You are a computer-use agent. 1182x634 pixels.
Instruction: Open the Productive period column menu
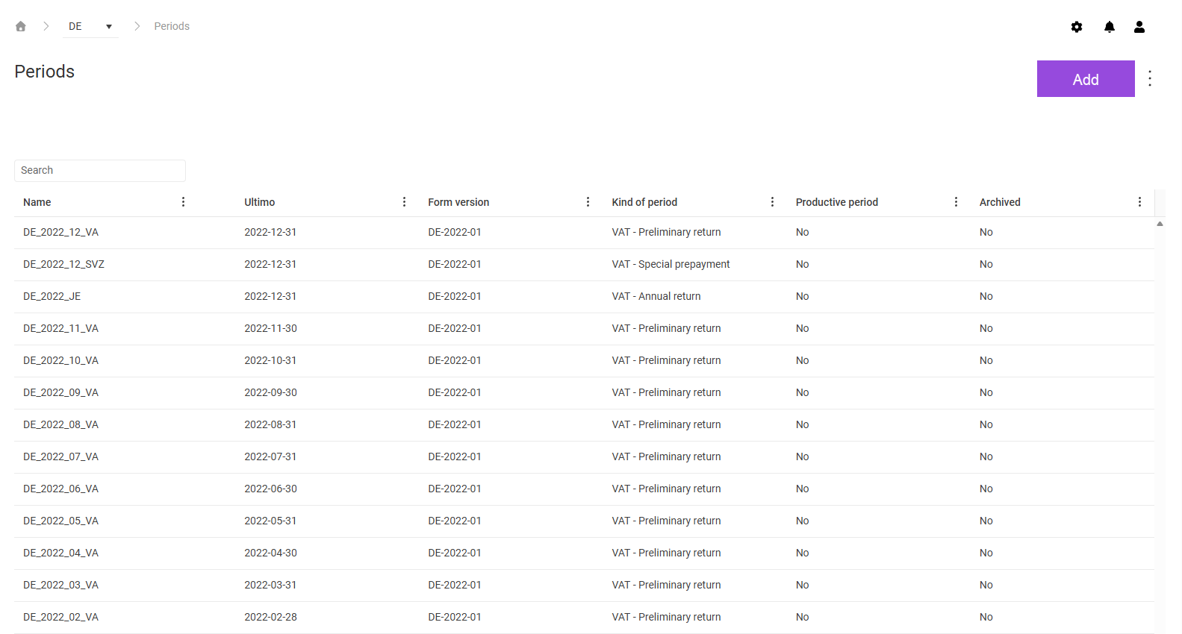(956, 202)
